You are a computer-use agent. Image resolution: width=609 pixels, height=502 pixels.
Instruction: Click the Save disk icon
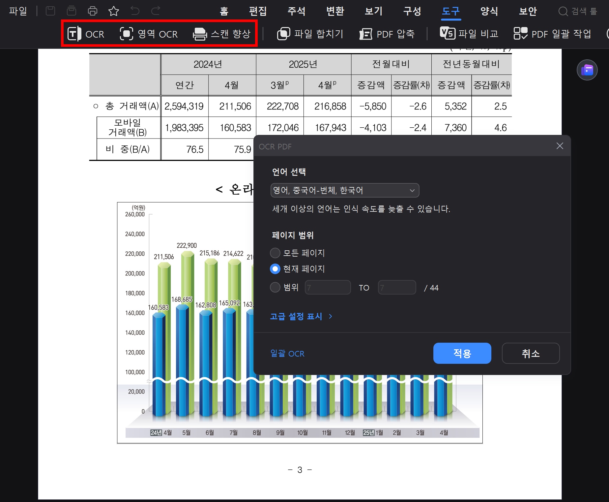point(50,11)
